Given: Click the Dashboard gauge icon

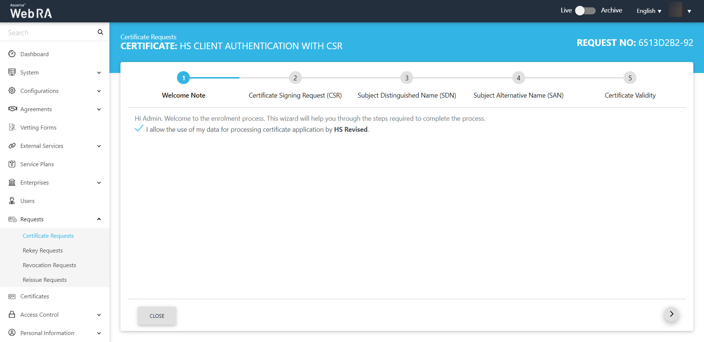Looking at the screenshot, I should (x=12, y=54).
